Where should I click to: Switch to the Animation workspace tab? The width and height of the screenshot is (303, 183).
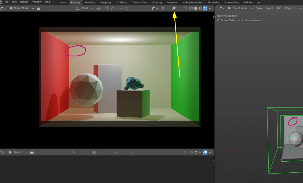pyautogui.click(x=172, y=2)
